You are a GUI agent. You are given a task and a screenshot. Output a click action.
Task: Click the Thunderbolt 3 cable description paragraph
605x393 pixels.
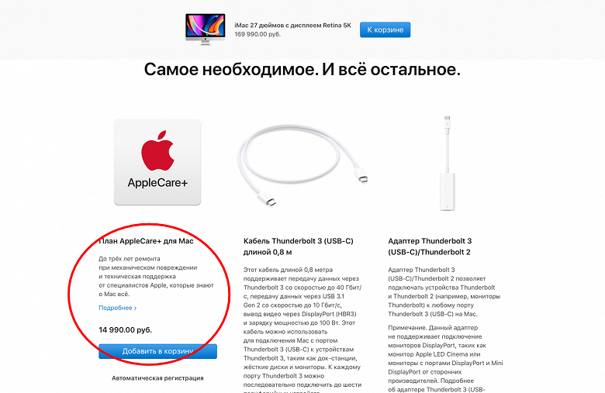coord(302,329)
